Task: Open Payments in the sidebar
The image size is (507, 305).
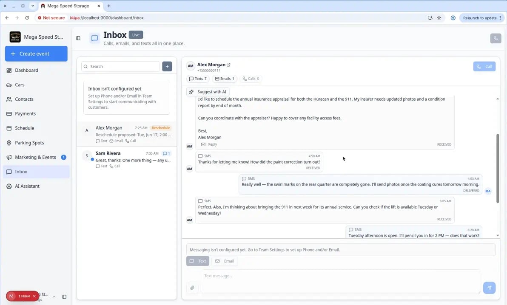Action: pyautogui.click(x=36, y=114)
